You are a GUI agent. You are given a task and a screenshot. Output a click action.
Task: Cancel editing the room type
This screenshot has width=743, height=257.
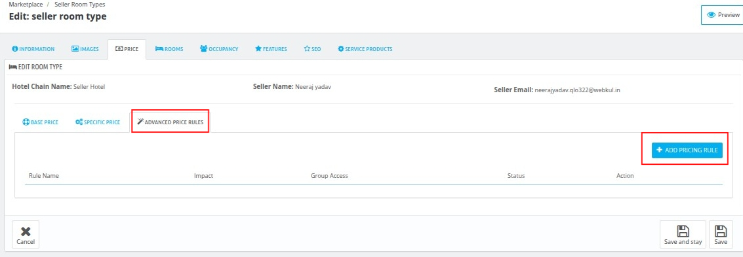pos(26,235)
